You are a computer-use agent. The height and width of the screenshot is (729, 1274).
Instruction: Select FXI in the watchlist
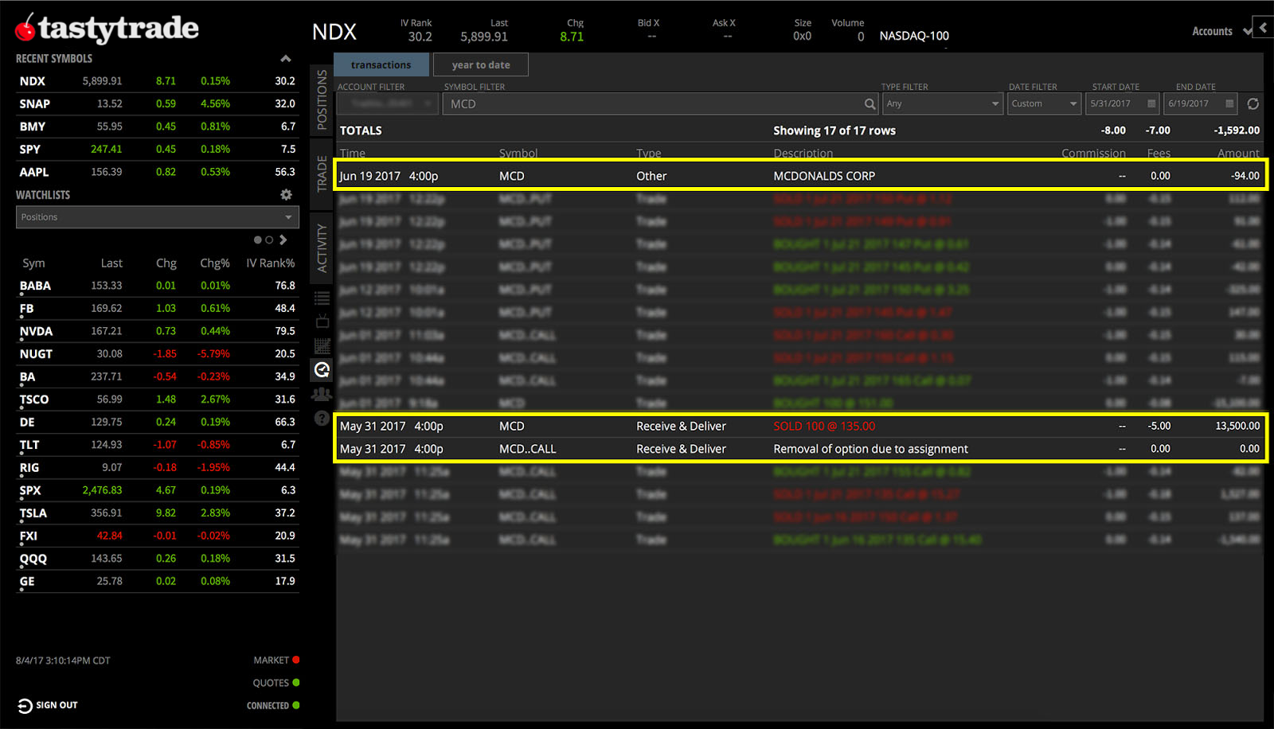pyautogui.click(x=158, y=536)
